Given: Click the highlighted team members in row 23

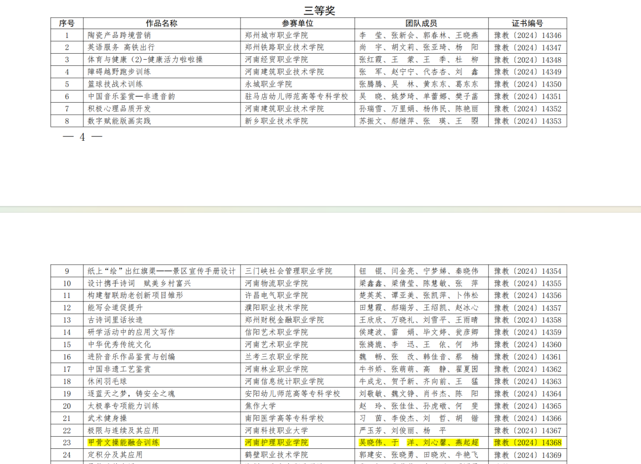Looking at the screenshot, I should [419, 443].
